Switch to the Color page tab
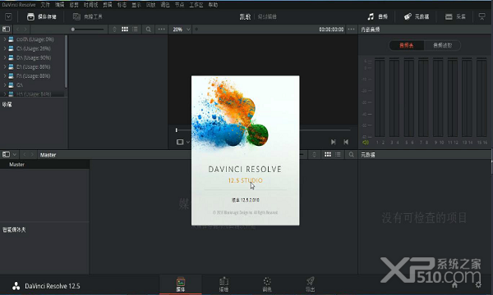This screenshot has width=493, height=295. tap(267, 284)
